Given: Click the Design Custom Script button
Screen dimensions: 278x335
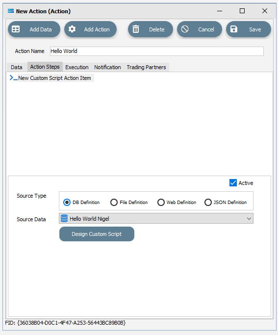Looking at the screenshot, I should (97, 234).
